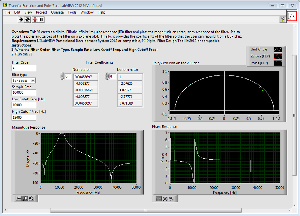Click the Poles (FLP) legend label
This screenshot has width=300, height=216.
click(x=259, y=63)
